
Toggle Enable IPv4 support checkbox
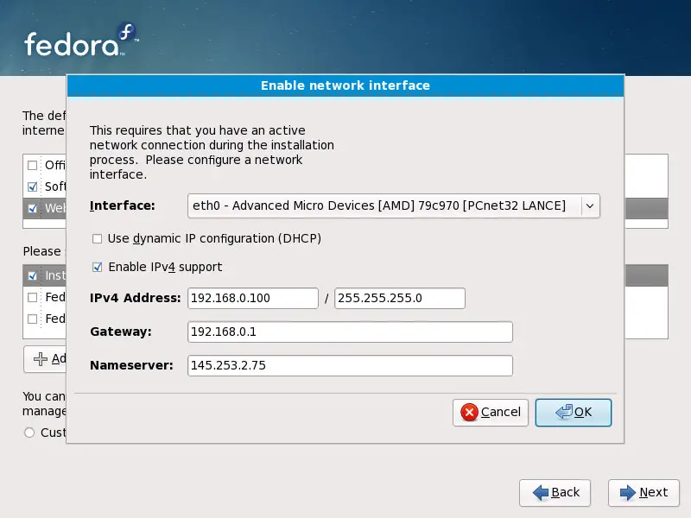pos(97,267)
